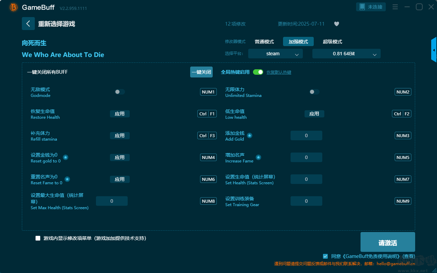Disable the global hotkey toggle
The height and width of the screenshot is (273, 437).
tap(258, 72)
